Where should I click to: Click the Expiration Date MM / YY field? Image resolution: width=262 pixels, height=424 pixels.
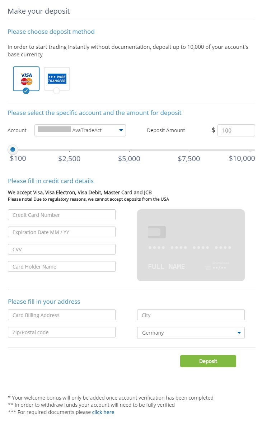[x=62, y=232]
